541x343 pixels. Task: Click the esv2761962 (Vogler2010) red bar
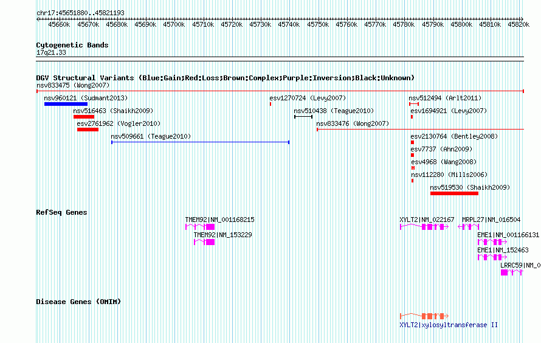pos(88,130)
